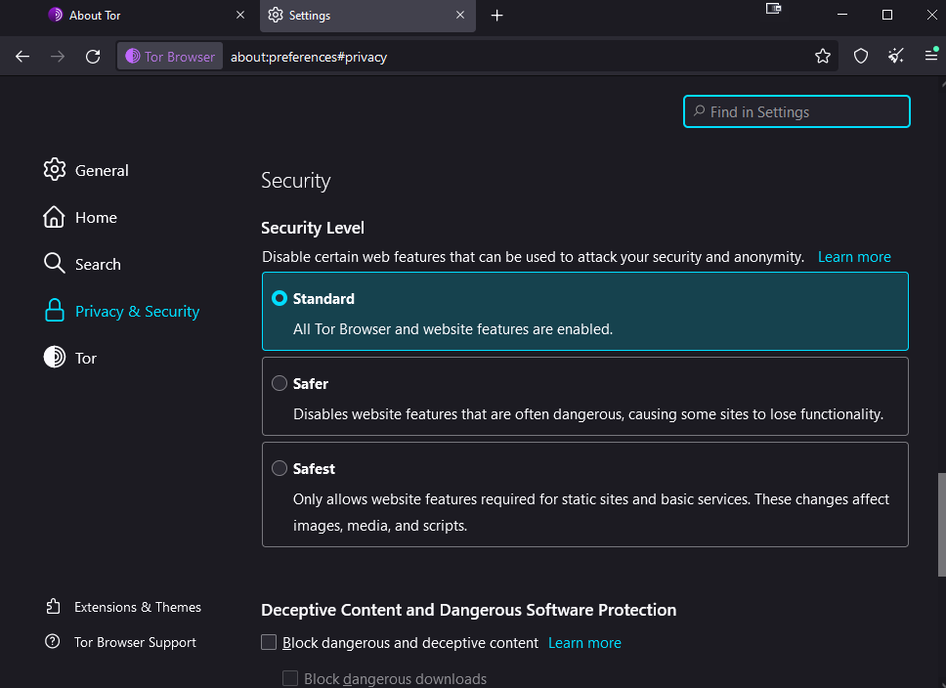Open Learn more about Security Level
Viewport: 946px width, 688px height.
click(854, 257)
